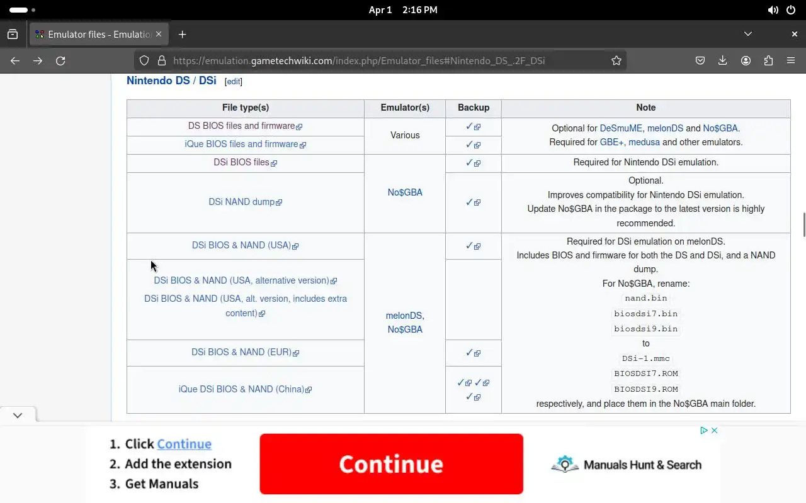Click the section edit link
Screen dimensions: 806x503
click(x=234, y=81)
